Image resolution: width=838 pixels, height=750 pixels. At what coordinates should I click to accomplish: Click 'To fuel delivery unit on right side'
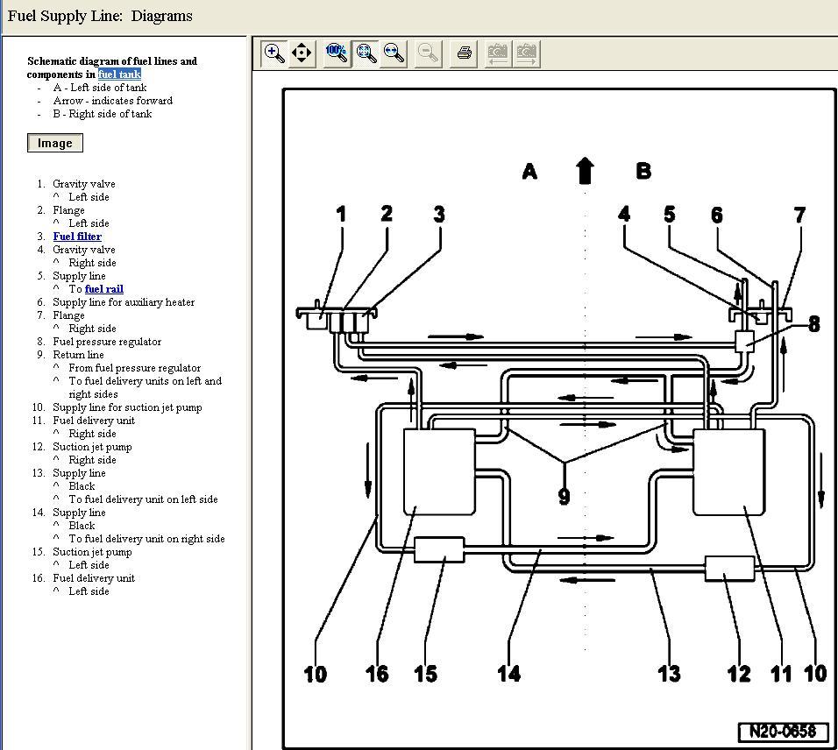[146, 539]
